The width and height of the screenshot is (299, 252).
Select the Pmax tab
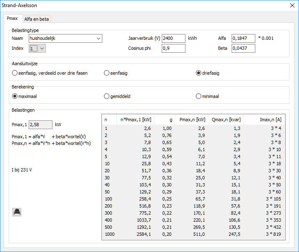pyautogui.click(x=12, y=19)
